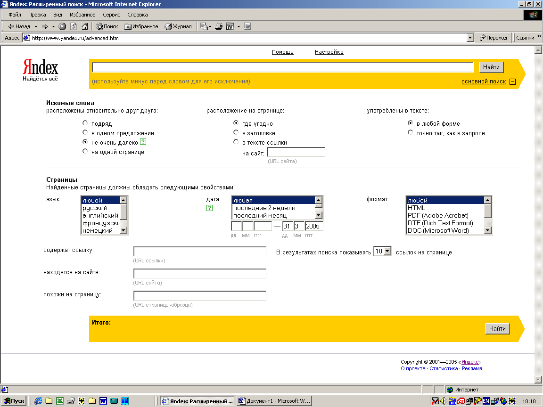Choose 'русский' in the language list

click(100, 208)
